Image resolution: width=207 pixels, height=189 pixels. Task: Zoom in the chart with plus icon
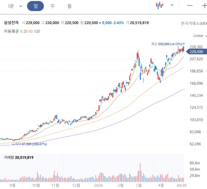coord(204,6)
